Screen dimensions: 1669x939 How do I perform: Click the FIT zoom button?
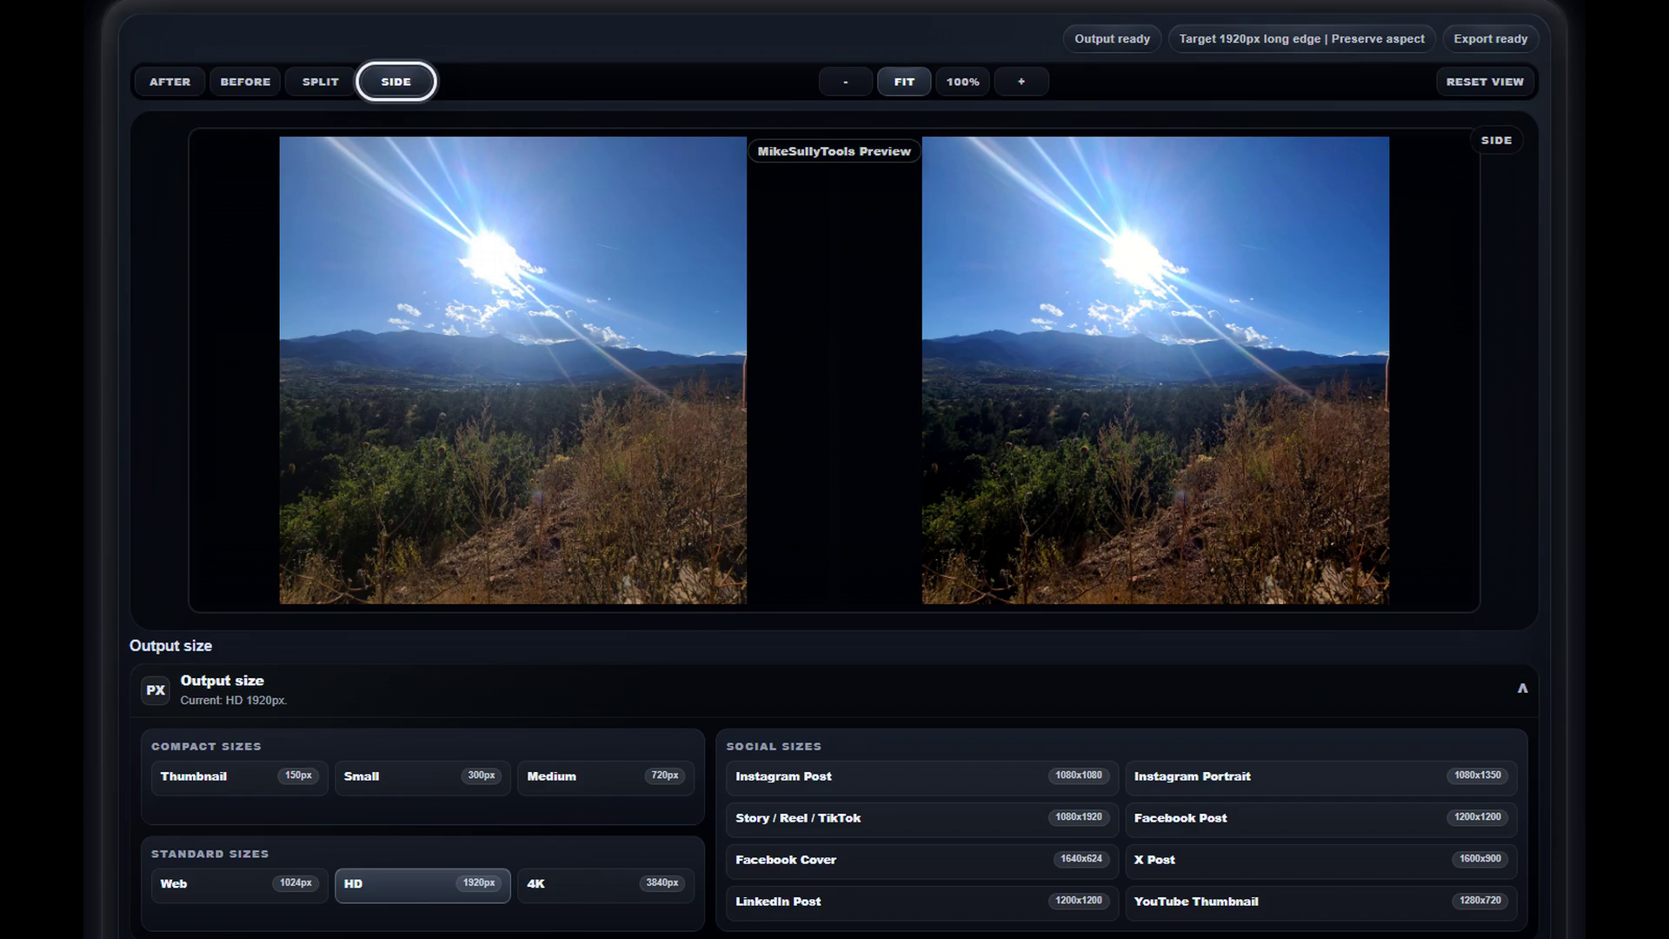point(904,82)
